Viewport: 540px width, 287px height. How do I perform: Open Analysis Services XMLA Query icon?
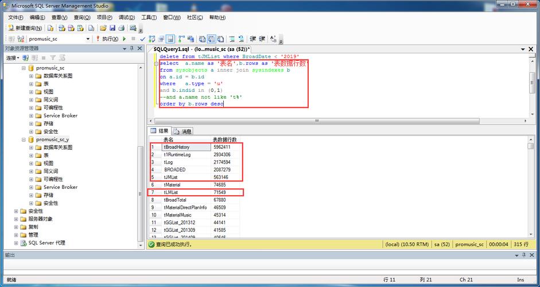pyautogui.click(x=80, y=28)
